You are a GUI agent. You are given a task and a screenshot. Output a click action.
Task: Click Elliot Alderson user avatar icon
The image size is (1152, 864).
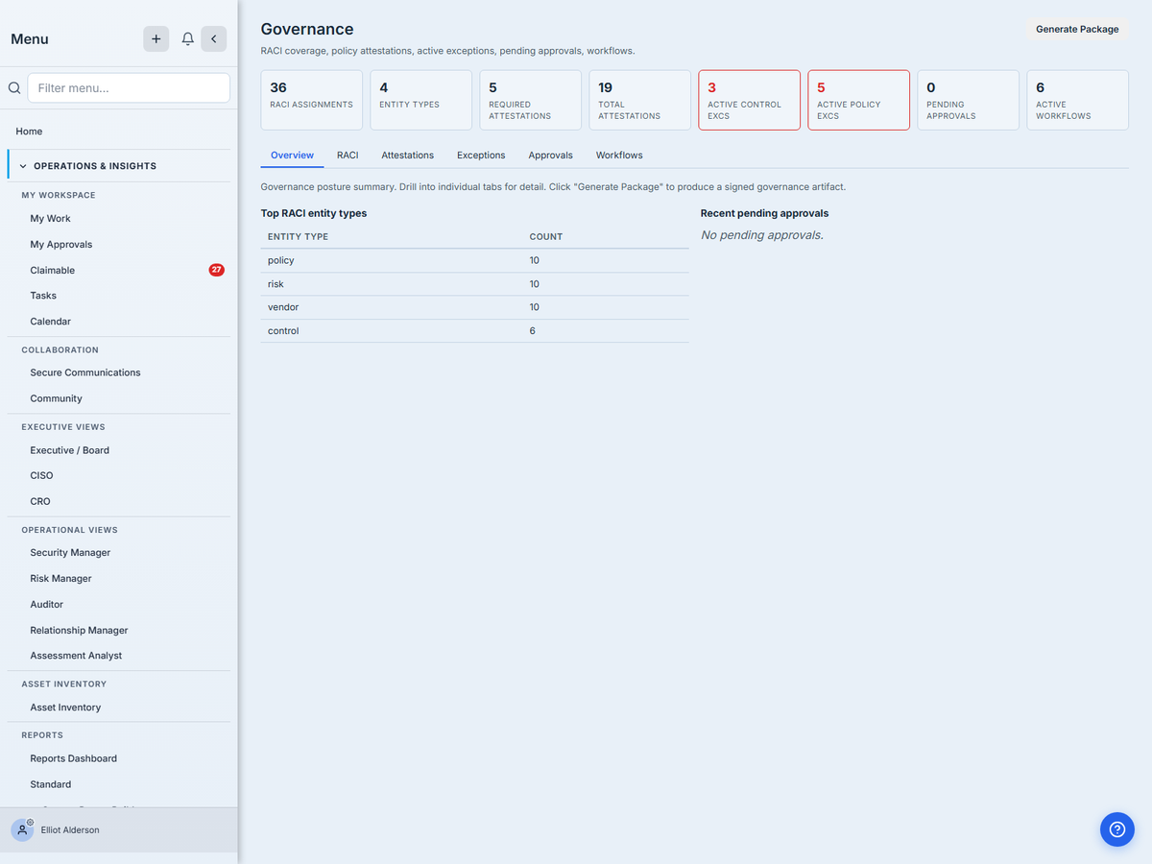(x=22, y=830)
